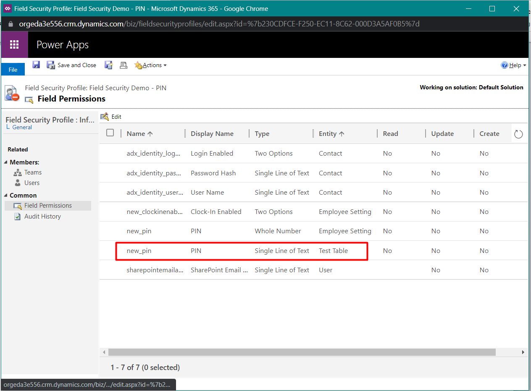The image size is (531, 391).
Task: Collapse the Members section in sidebar
Action: point(6,162)
